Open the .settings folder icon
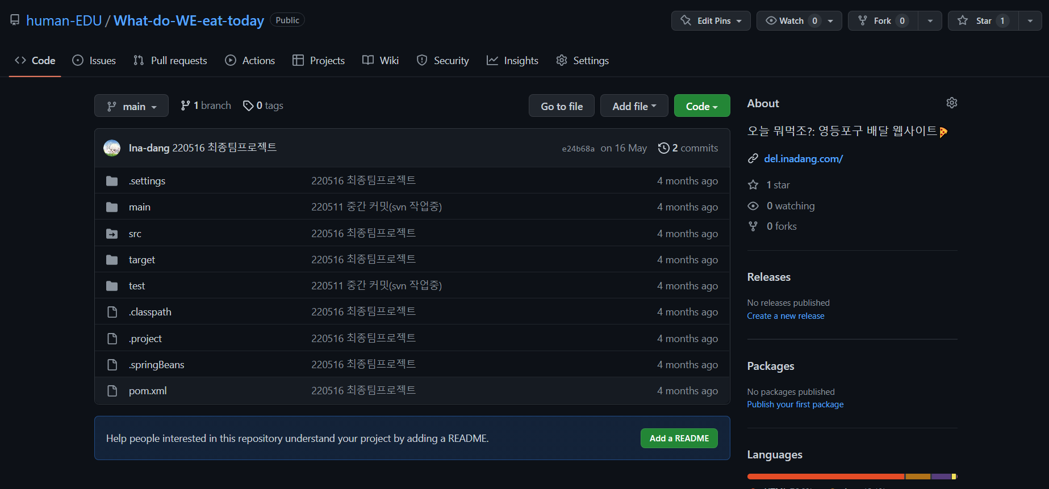 112,181
